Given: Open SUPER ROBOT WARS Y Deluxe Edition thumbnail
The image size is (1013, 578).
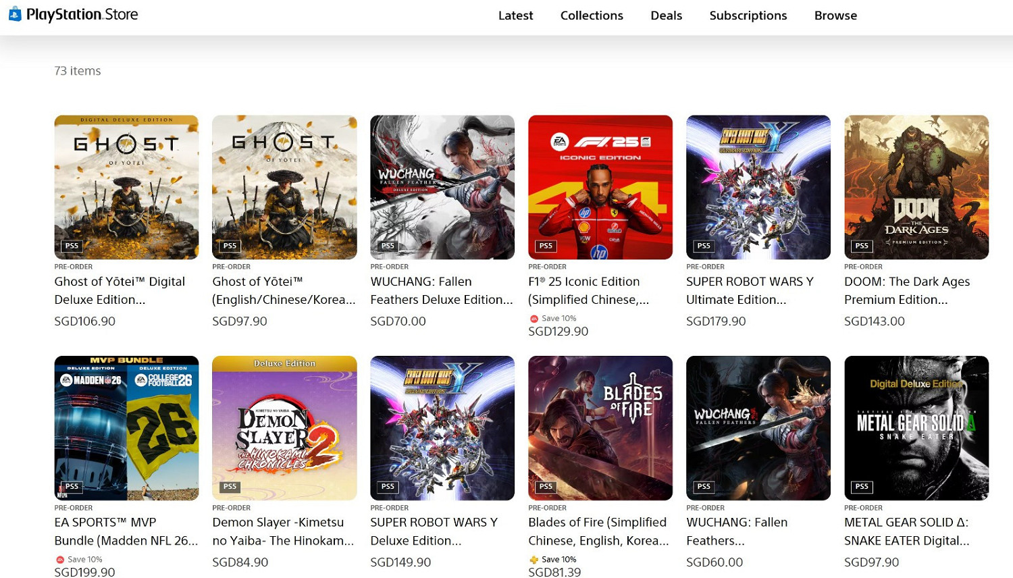Looking at the screenshot, I should 442,428.
